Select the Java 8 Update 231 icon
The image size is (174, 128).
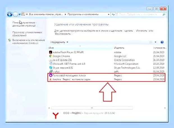51,60
